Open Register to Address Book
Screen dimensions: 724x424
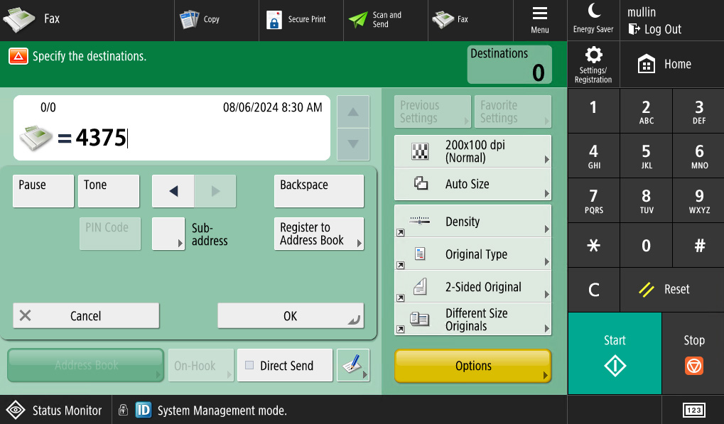click(x=318, y=234)
